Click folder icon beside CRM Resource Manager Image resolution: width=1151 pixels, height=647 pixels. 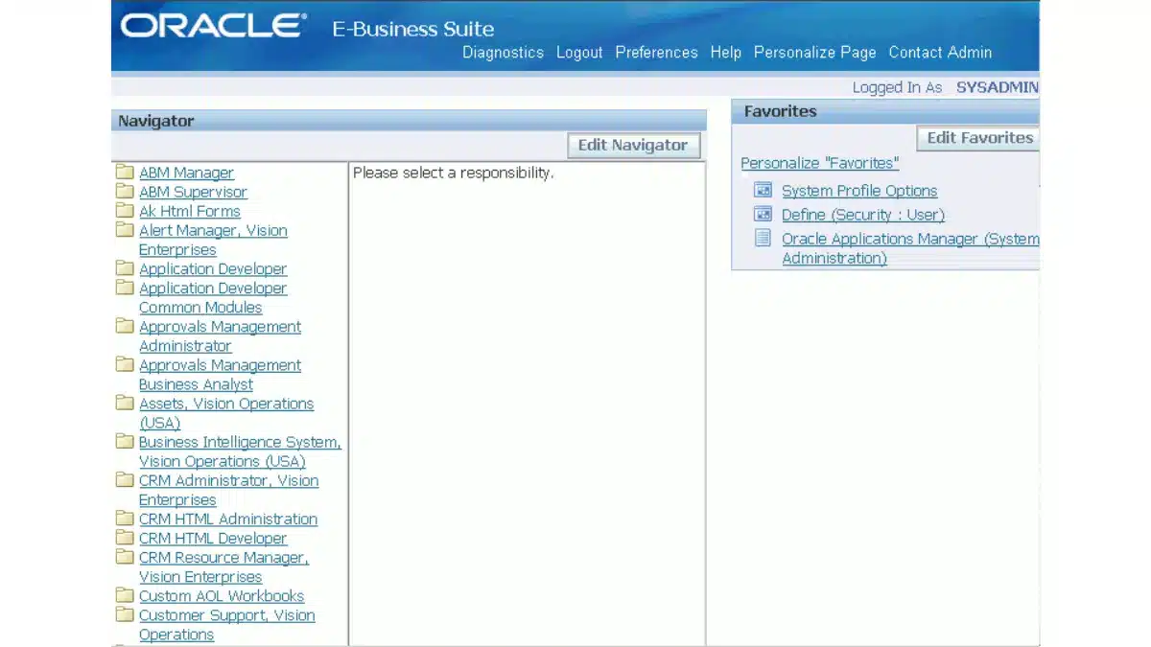(x=125, y=557)
